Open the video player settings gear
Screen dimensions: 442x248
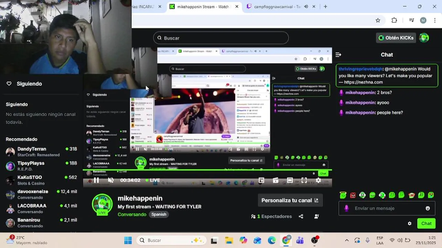point(318,180)
